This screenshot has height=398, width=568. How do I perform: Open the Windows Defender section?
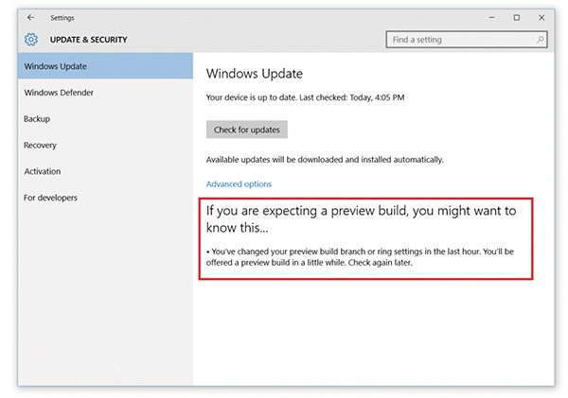[x=59, y=93]
